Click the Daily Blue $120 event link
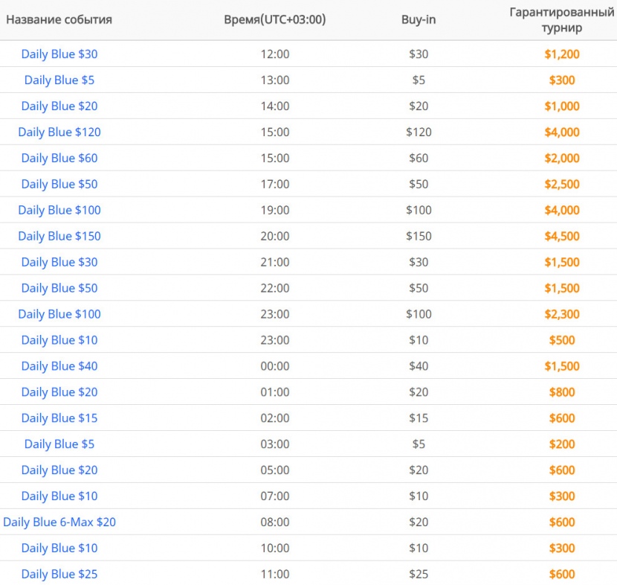This screenshot has height=585, width=617. [x=59, y=132]
